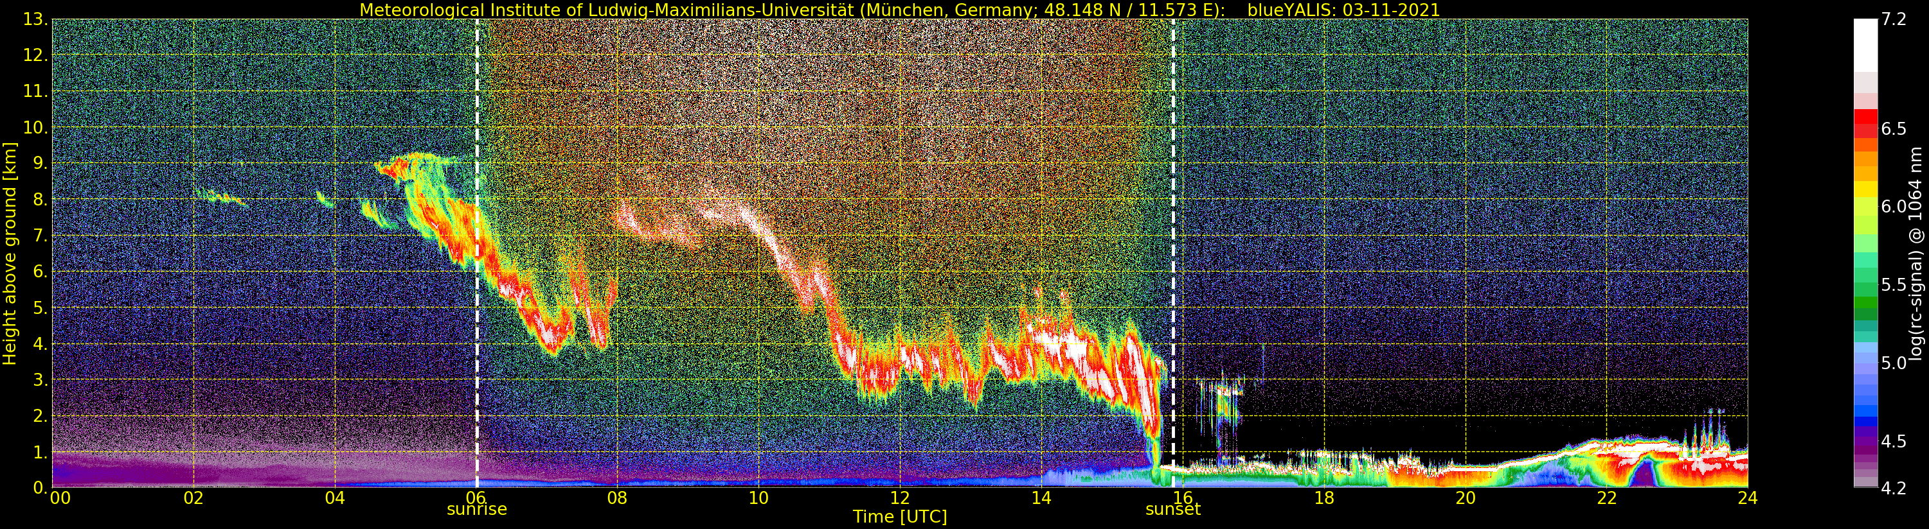
Task: Click the '8.' height tick label
Action: pyautogui.click(x=39, y=200)
